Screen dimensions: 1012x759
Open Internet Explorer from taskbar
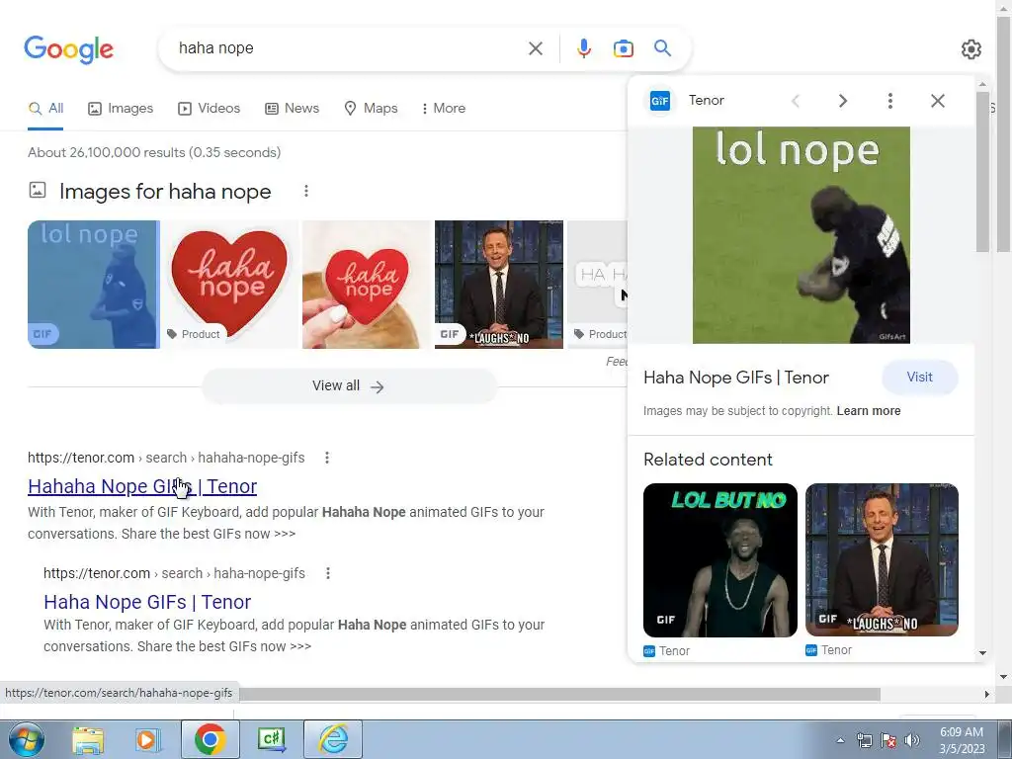333,739
